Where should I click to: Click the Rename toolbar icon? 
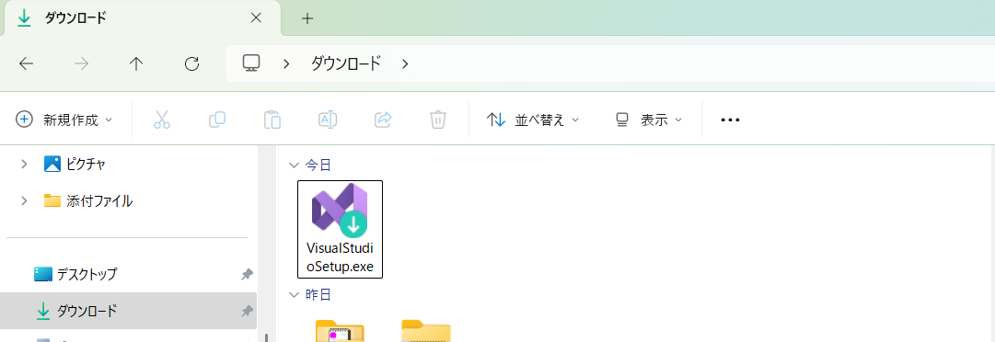click(328, 120)
